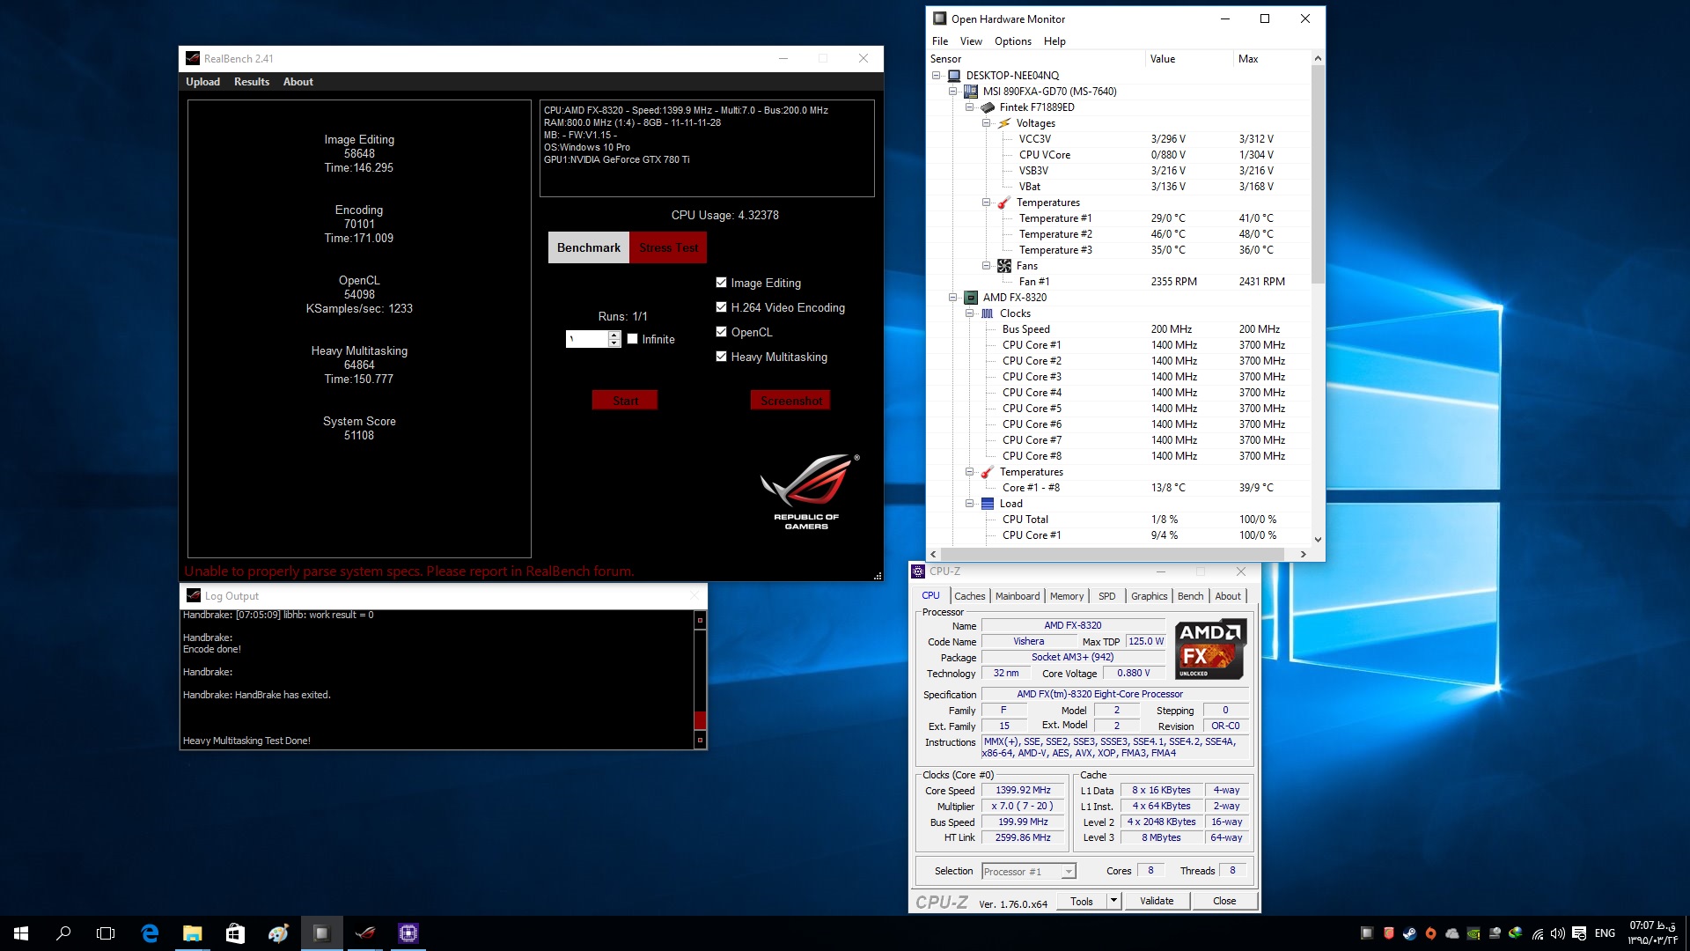Open taskbar search
Image resolution: width=1690 pixels, height=951 pixels.
click(x=63, y=933)
